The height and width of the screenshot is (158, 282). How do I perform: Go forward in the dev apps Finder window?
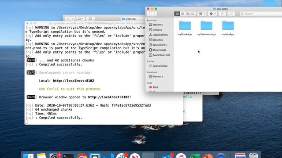pos(154,14)
